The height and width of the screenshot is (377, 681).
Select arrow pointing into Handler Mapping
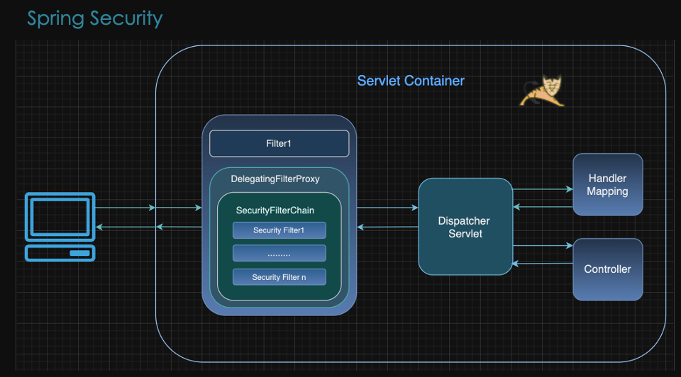[543, 189]
